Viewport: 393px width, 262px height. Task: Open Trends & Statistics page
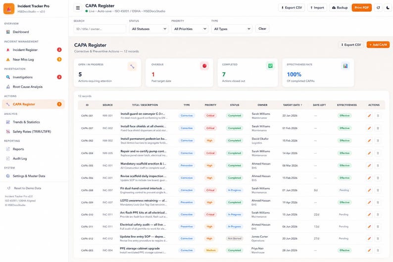(33, 122)
